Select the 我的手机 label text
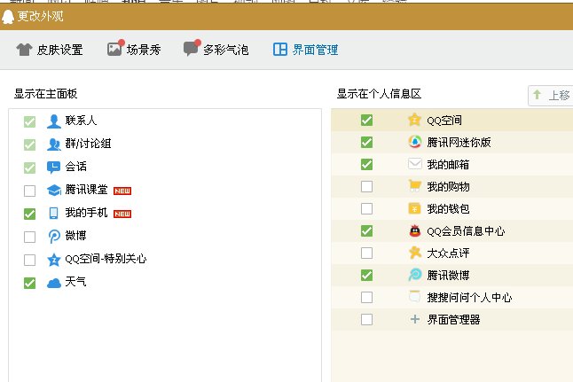This screenshot has width=573, height=382. coord(86,213)
